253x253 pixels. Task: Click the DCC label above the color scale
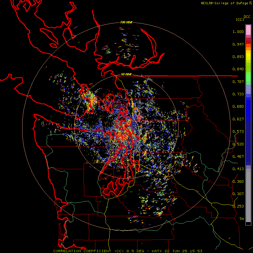[x=247, y=17]
